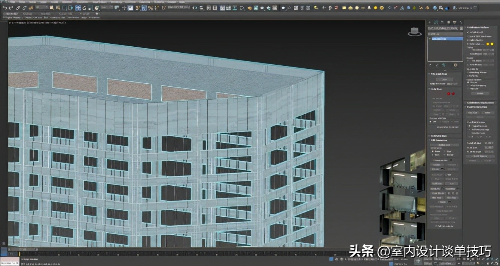Toggle Snaps on the main toolbar
This screenshot has height=266, width=500.
(x=144, y=7)
